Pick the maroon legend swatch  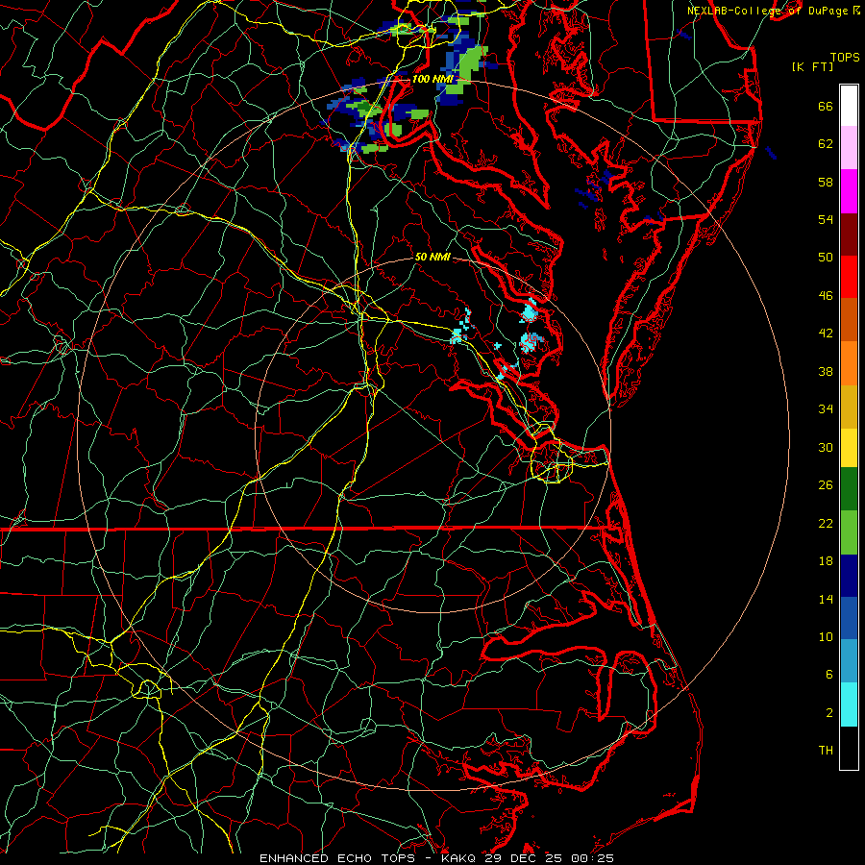pos(849,234)
